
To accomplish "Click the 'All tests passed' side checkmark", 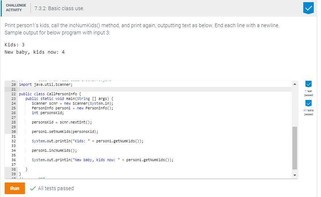I will click(308, 103).
